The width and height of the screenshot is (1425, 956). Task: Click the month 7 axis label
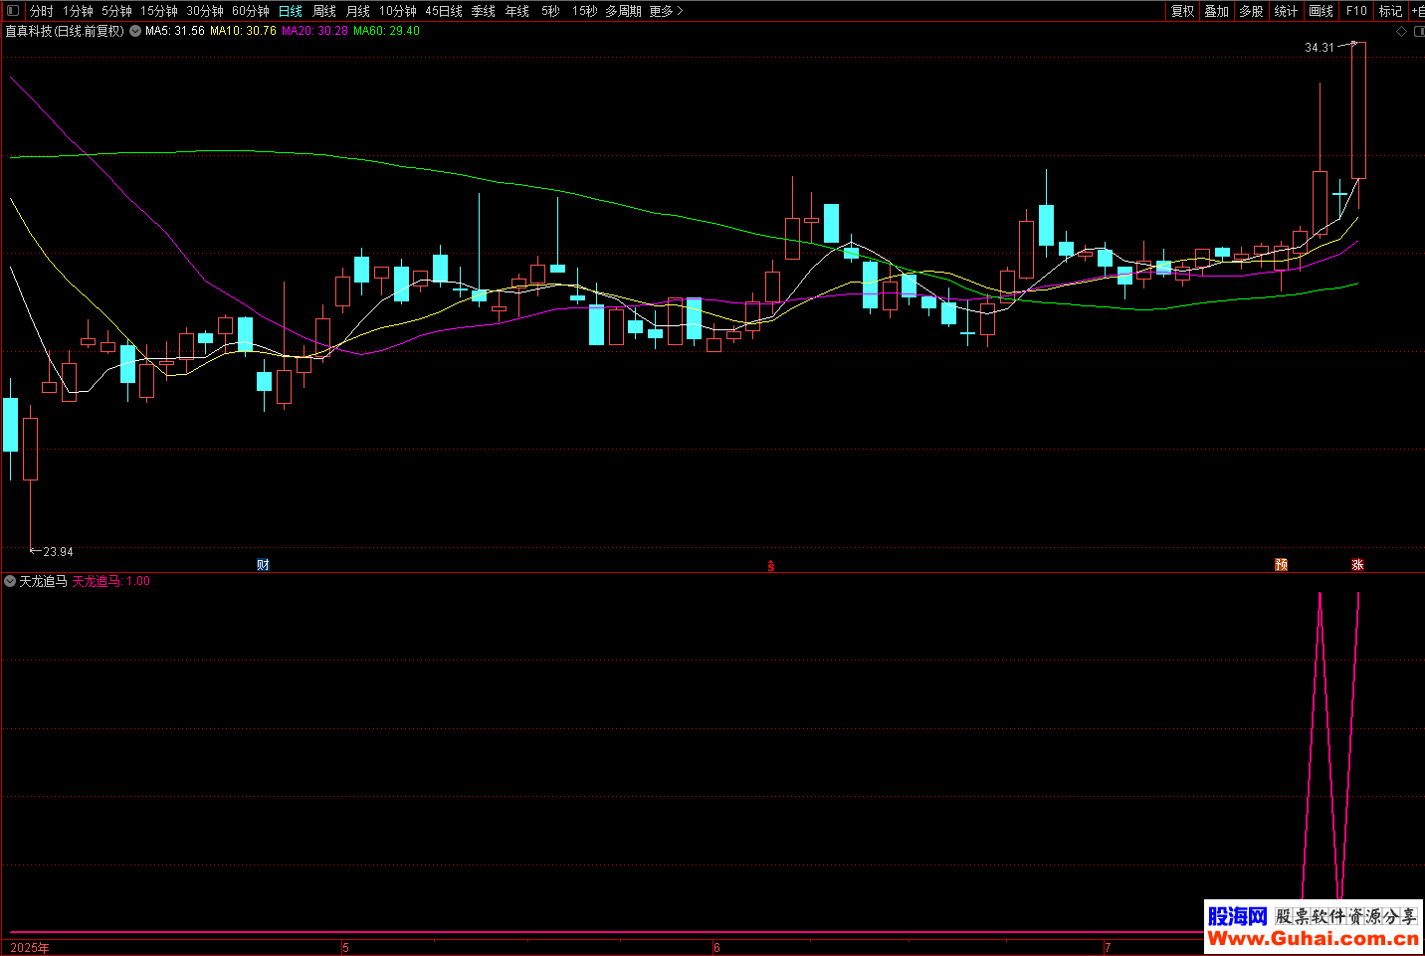click(1108, 947)
